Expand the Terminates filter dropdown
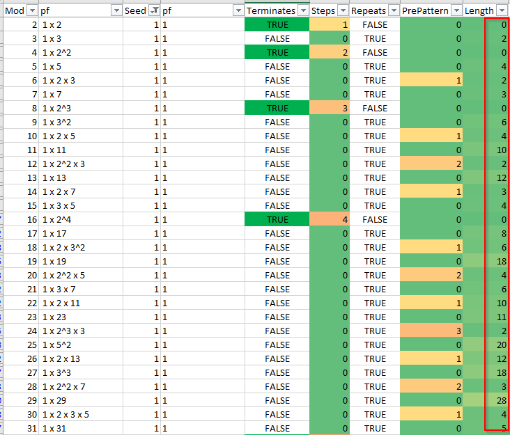Image resolution: width=510 pixels, height=435 pixels. point(303,10)
